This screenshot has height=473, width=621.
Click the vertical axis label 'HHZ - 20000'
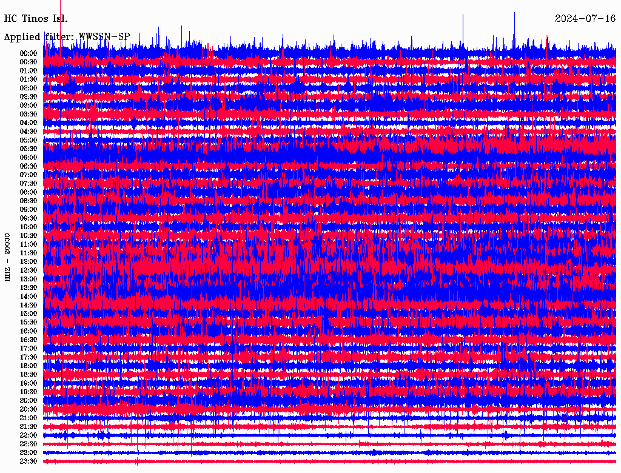(x=7, y=257)
